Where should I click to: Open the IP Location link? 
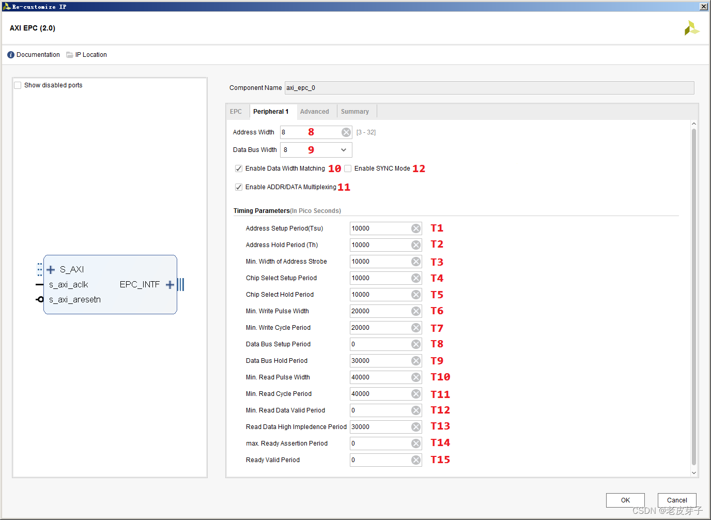pos(91,55)
